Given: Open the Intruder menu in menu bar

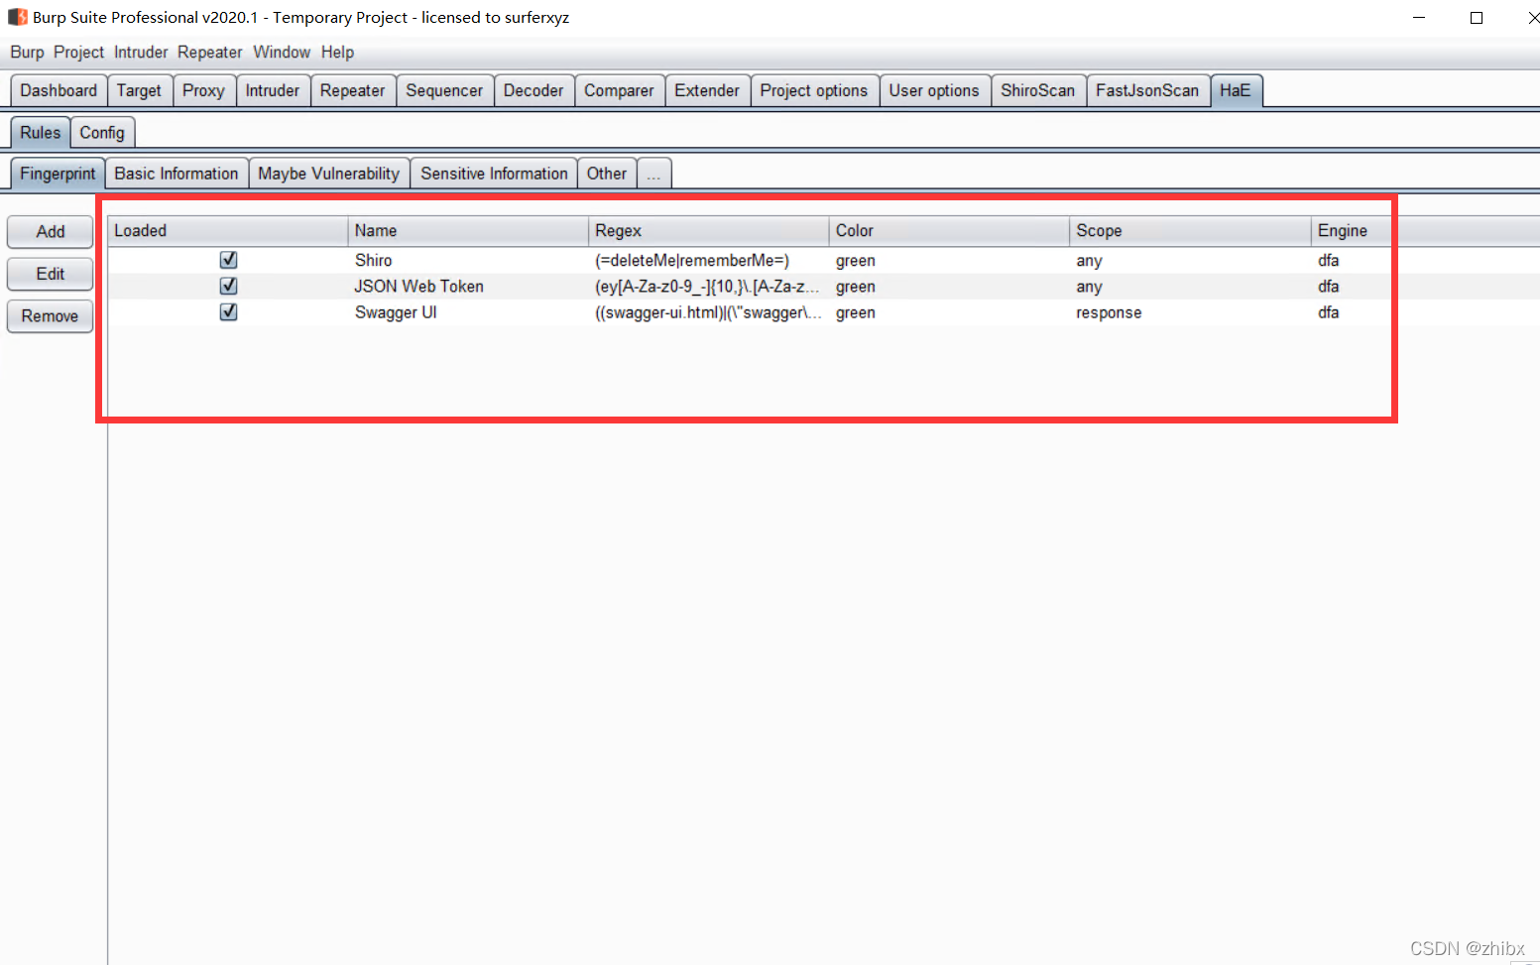Looking at the screenshot, I should point(141,53).
